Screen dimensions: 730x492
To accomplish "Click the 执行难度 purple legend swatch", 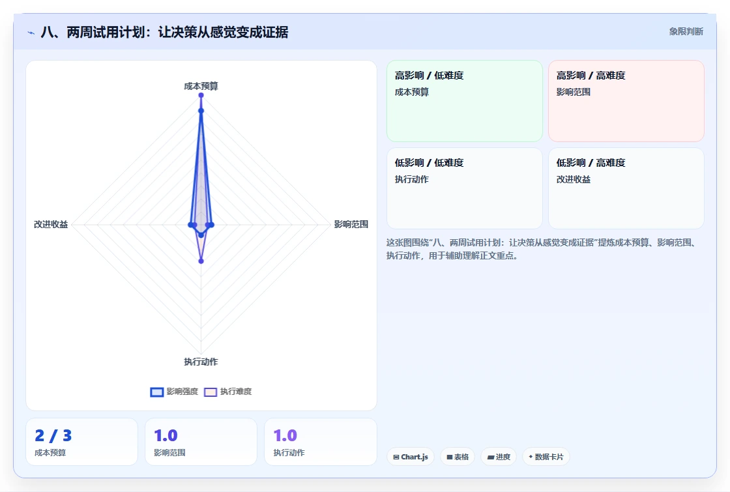I will [x=211, y=392].
